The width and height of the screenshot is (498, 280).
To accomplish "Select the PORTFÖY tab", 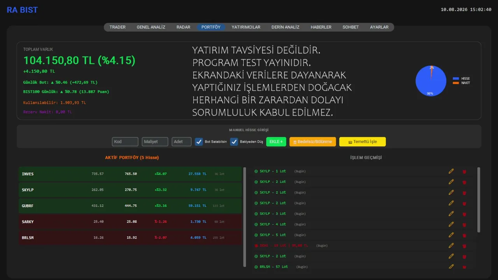I will (211, 27).
